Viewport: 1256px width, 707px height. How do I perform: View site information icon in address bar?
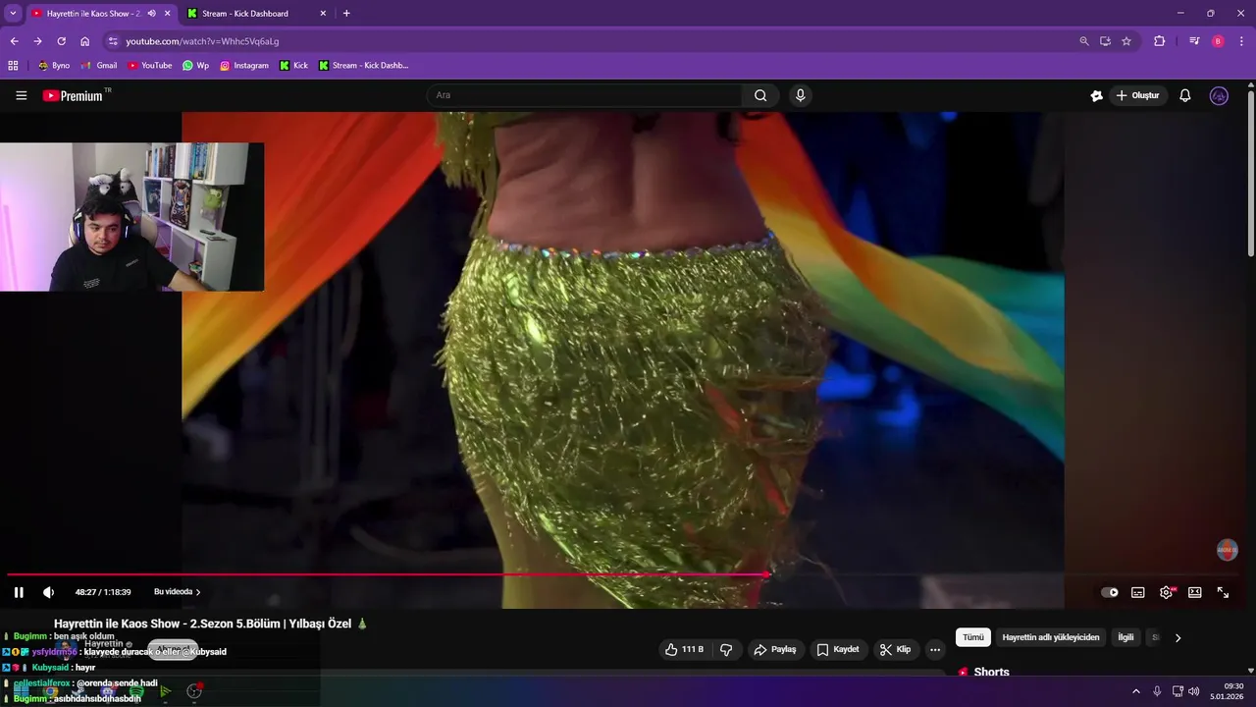113,41
